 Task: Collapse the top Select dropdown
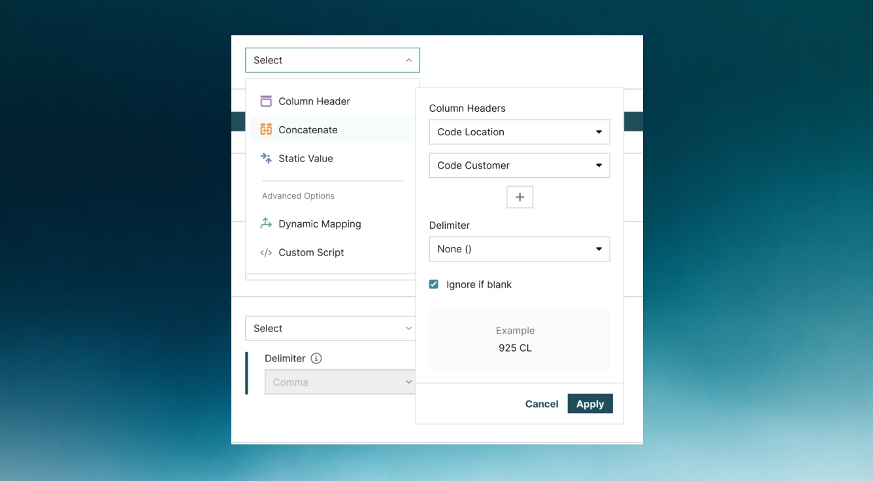click(x=333, y=60)
